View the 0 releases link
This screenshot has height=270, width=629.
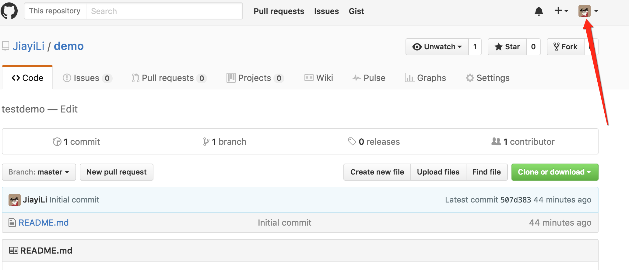[x=374, y=142]
